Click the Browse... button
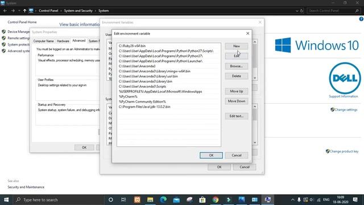 tap(237, 66)
